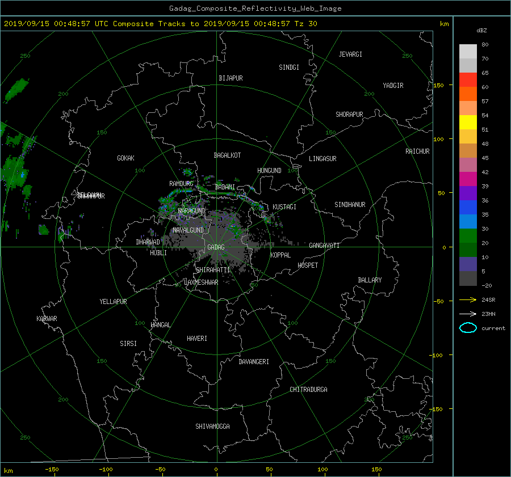Image resolution: width=511 pixels, height=477 pixels.
Task: Click the white 23MN arrow legend icon
Action: point(468,314)
